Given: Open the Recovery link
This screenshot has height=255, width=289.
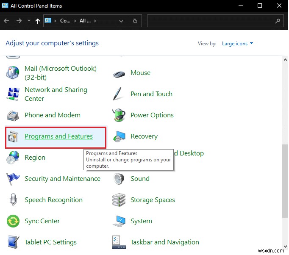Looking at the screenshot, I should (144, 136).
